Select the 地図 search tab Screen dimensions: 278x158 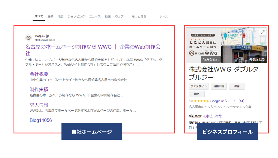[x=60, y=16]
